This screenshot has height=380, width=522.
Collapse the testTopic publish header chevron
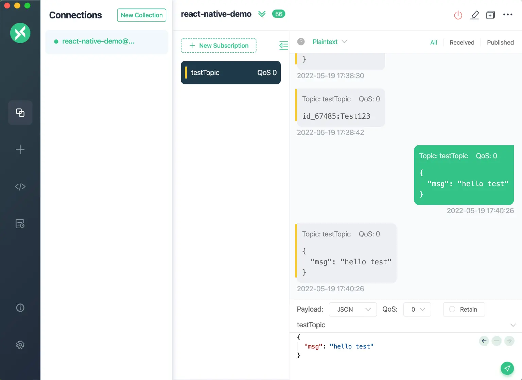pyautogui.click(x=513, y=325)
